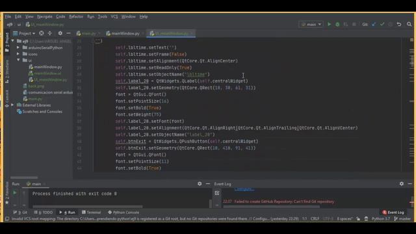Start debugging with the green bug icon
Viewport: 416px width, 234px height.
(x=337, y=24)
